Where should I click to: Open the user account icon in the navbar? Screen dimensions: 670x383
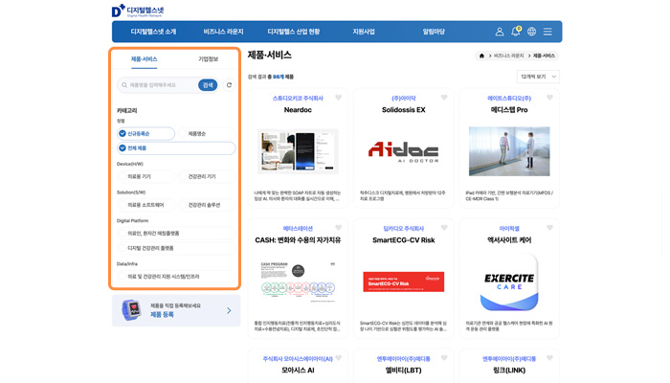(x=499, y=32)
